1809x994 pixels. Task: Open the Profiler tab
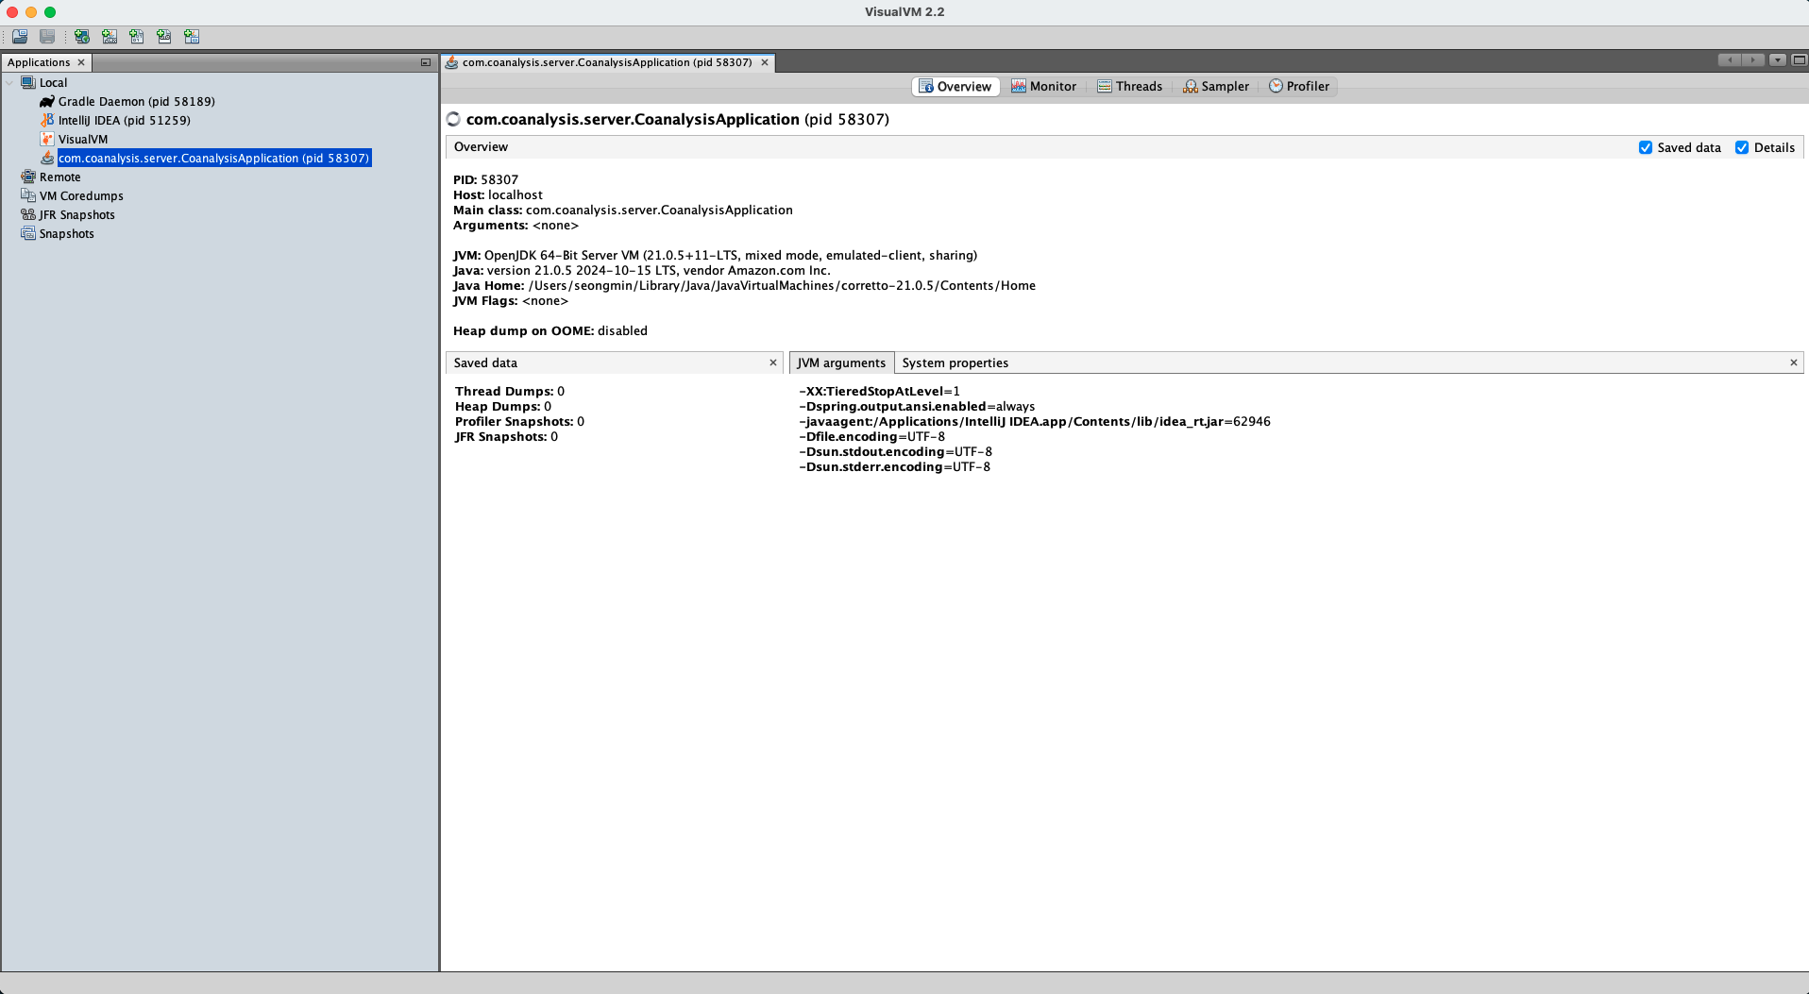[x=1299, y=87]
